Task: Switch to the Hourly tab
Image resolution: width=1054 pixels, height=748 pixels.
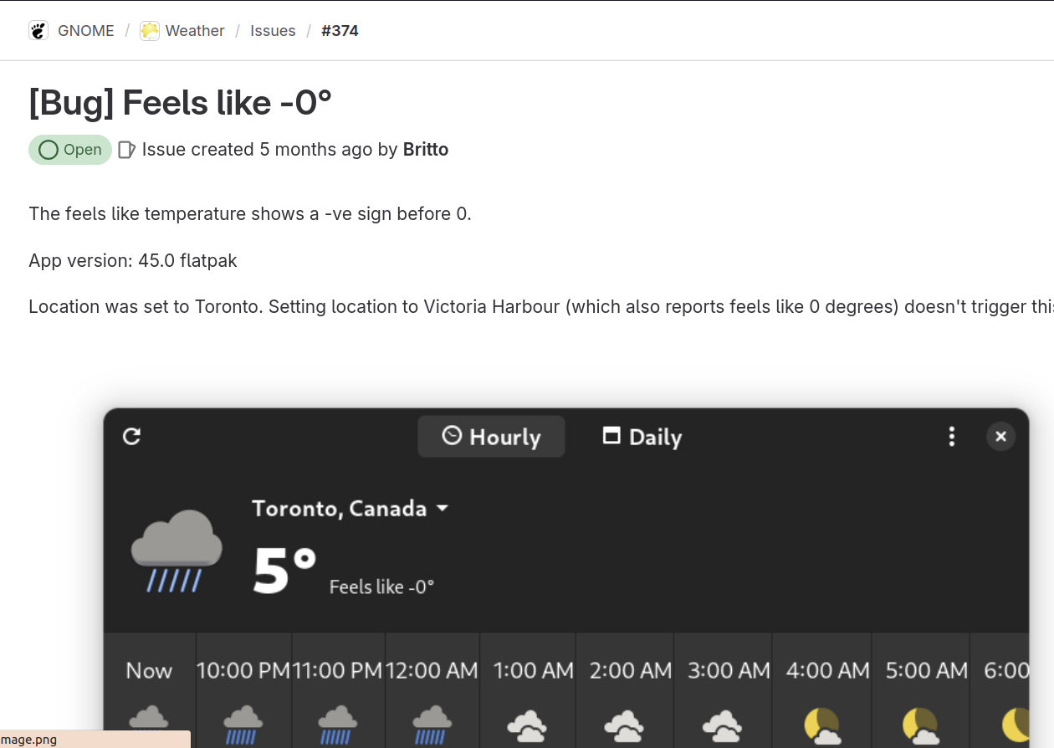Action: click(x=491, y=437)
